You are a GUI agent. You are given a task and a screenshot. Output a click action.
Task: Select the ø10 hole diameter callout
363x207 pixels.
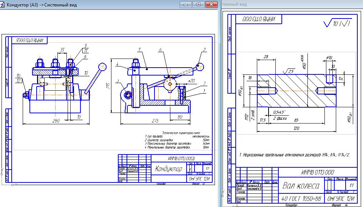pyautogui.click(x=329, y=57)
